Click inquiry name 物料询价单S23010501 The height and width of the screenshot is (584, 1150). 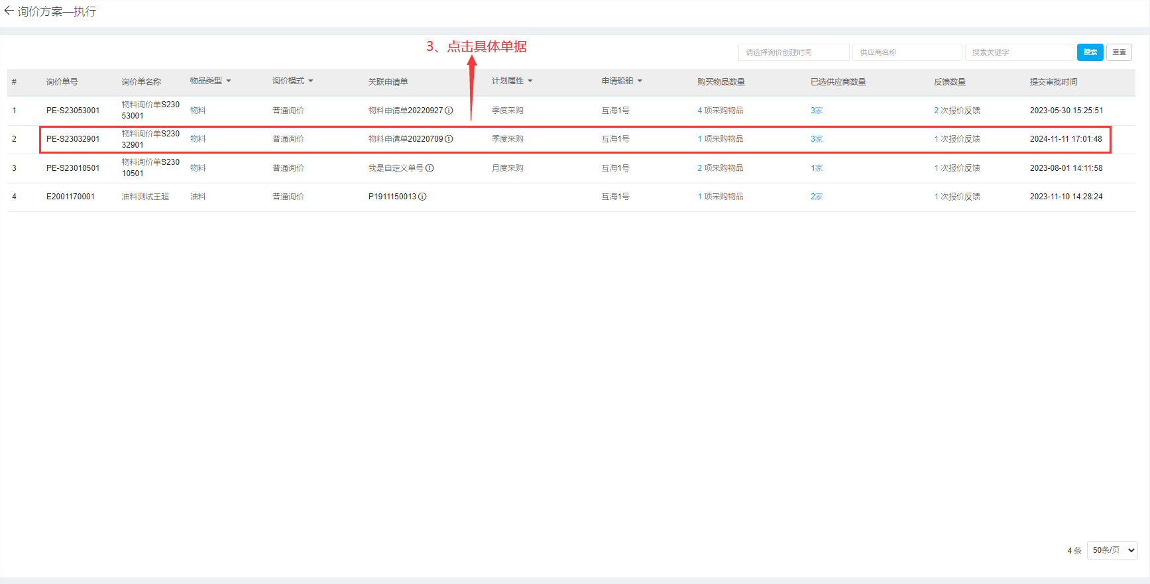pyautogui.click(x=150, y=168)
